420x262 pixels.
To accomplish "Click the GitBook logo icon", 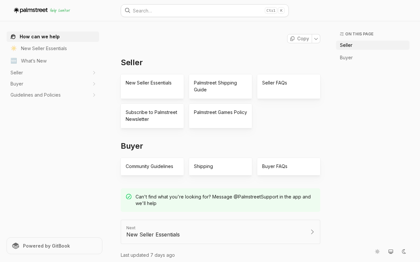I will (x=16, y=246).
